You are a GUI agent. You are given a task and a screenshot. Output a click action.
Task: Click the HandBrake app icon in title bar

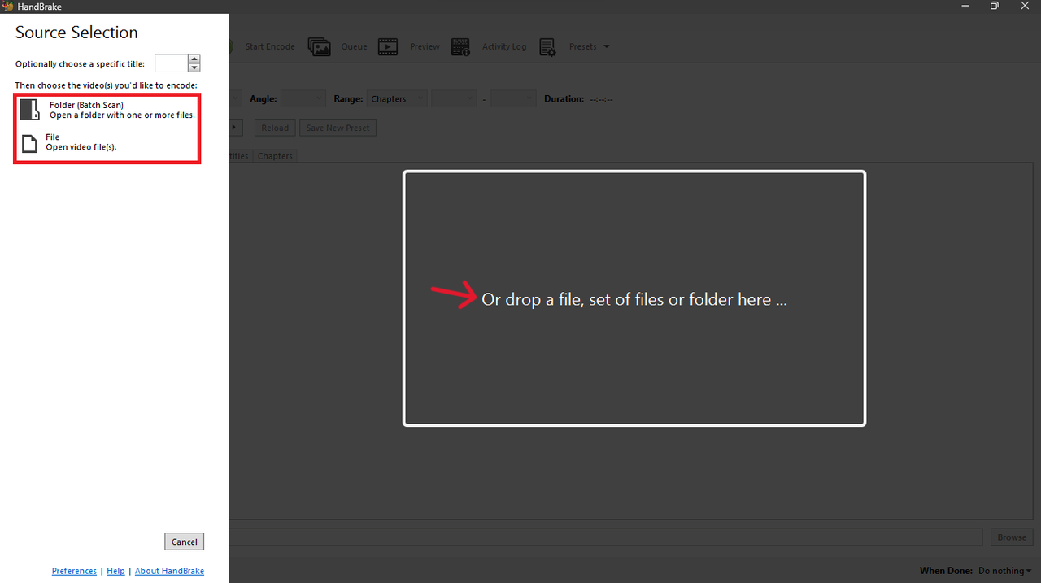pyautogui.click(x=7, y=7)
